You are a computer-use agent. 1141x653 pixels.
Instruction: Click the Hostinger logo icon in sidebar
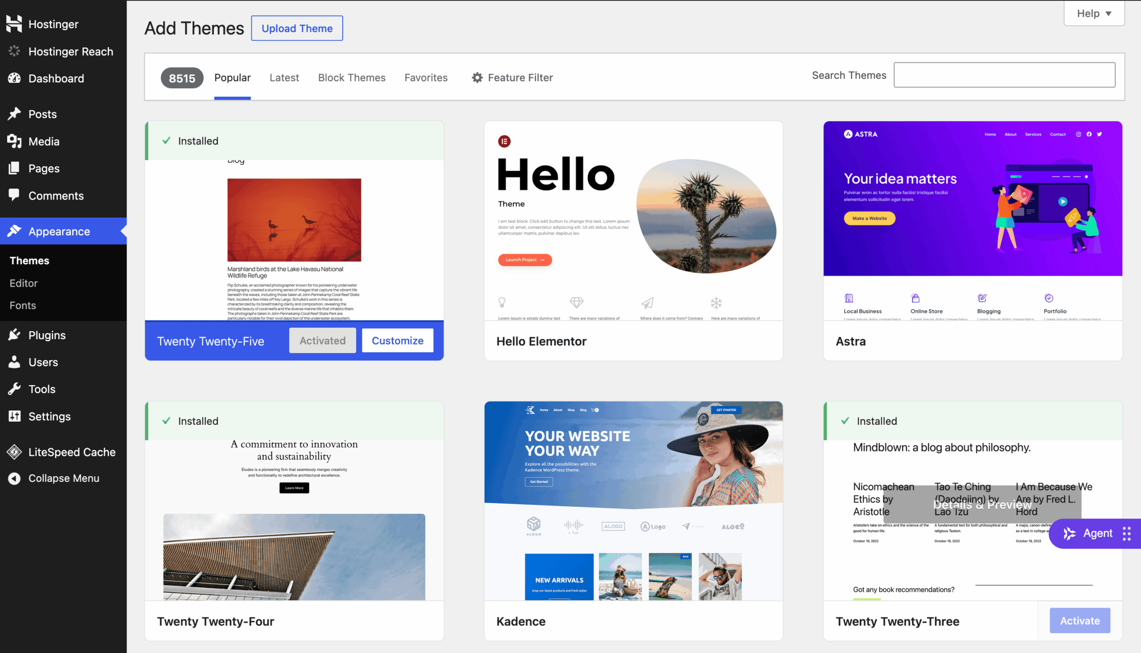click(14, 24)
